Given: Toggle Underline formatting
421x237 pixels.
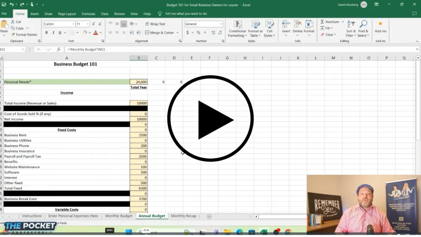Looking at the screenshot, I should pyautogui.click(x=60, y=33).
